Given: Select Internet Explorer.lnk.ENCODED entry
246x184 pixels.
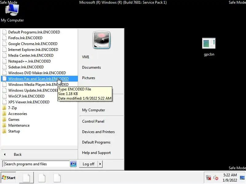Looking at the screenshot, I should point(33,50).
